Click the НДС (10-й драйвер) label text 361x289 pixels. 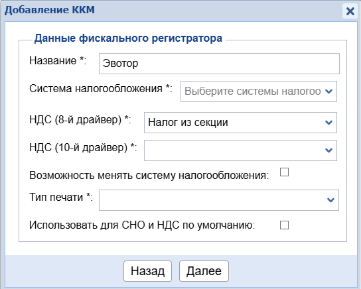tap(83, 148)
